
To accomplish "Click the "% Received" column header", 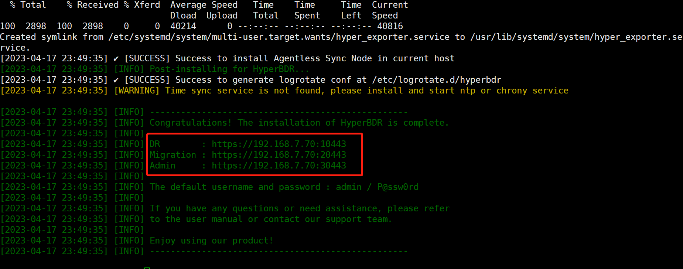I will click(93, 5).
